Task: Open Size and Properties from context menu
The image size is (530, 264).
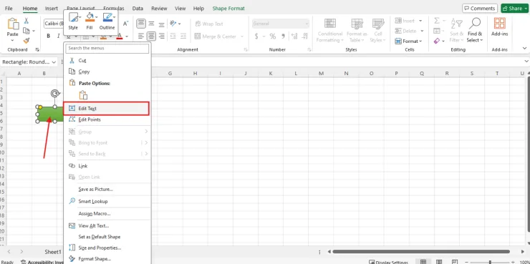Action: coord(107,248)
